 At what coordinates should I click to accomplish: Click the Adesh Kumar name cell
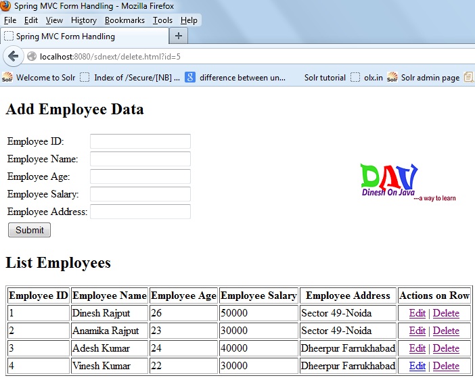pos(110,348)
